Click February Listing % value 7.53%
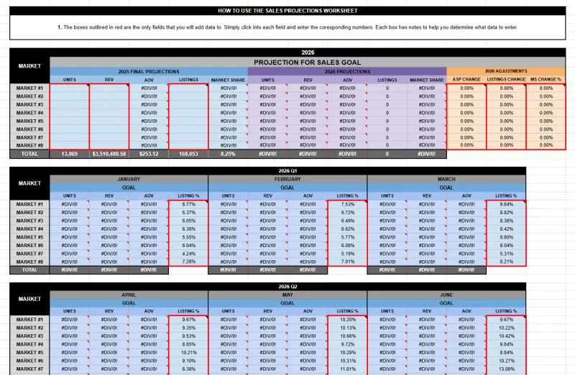The image size is (575, 375). tap(347, 204)
